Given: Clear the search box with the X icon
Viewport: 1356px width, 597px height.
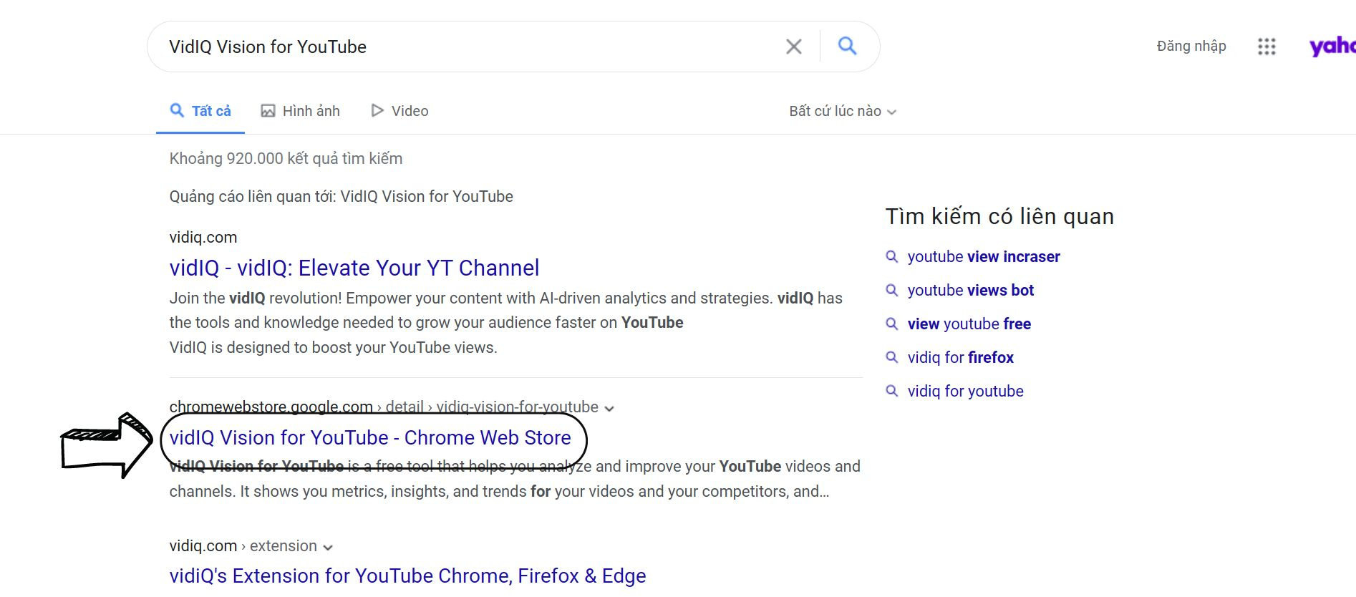Looking at the screenshot, I should [793, 47].
